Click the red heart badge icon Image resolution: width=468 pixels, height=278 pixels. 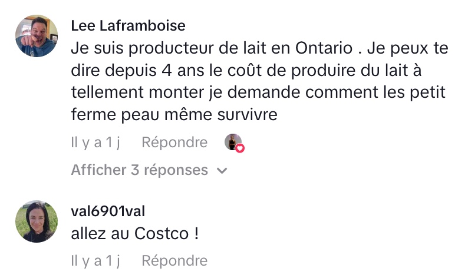tap(240, 148)
